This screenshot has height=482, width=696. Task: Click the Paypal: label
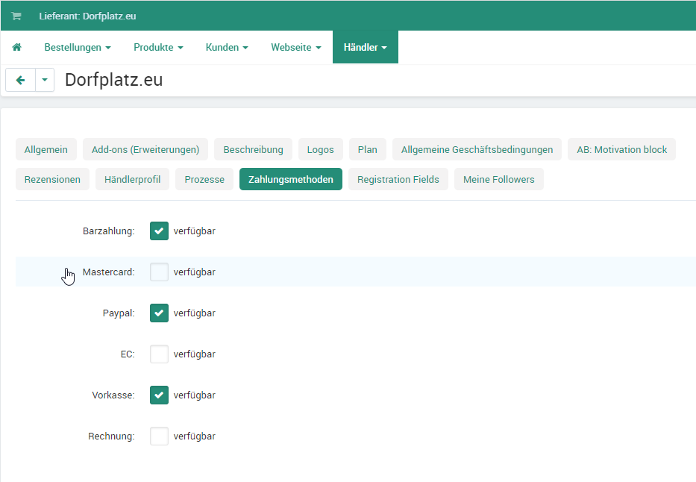point(119,313)
